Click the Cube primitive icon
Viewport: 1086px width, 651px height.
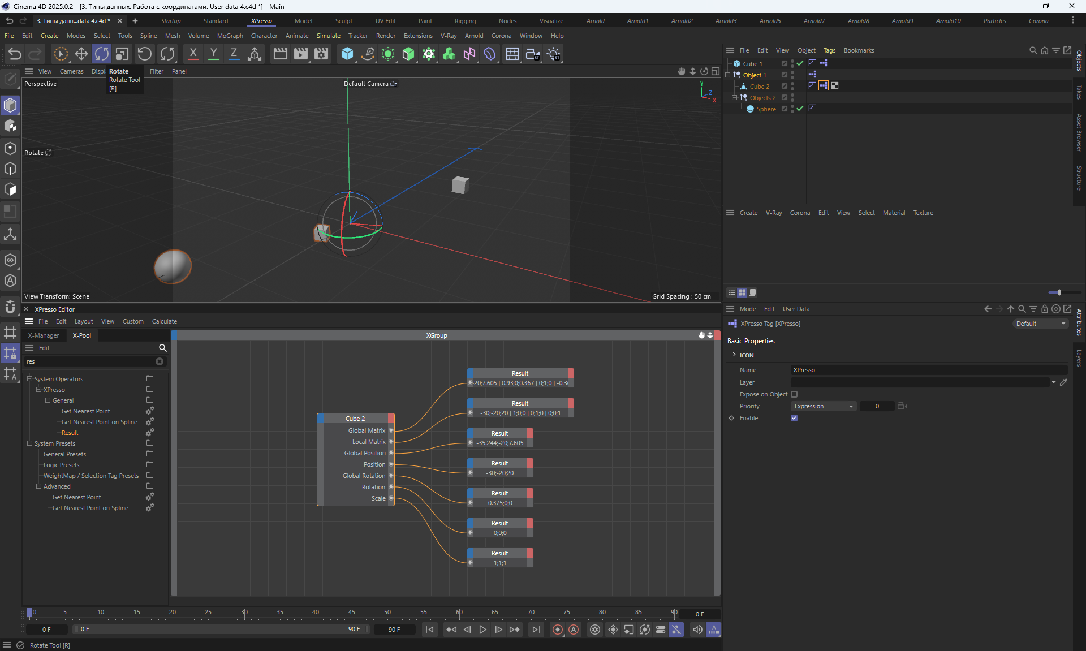[x=347, y=54]
